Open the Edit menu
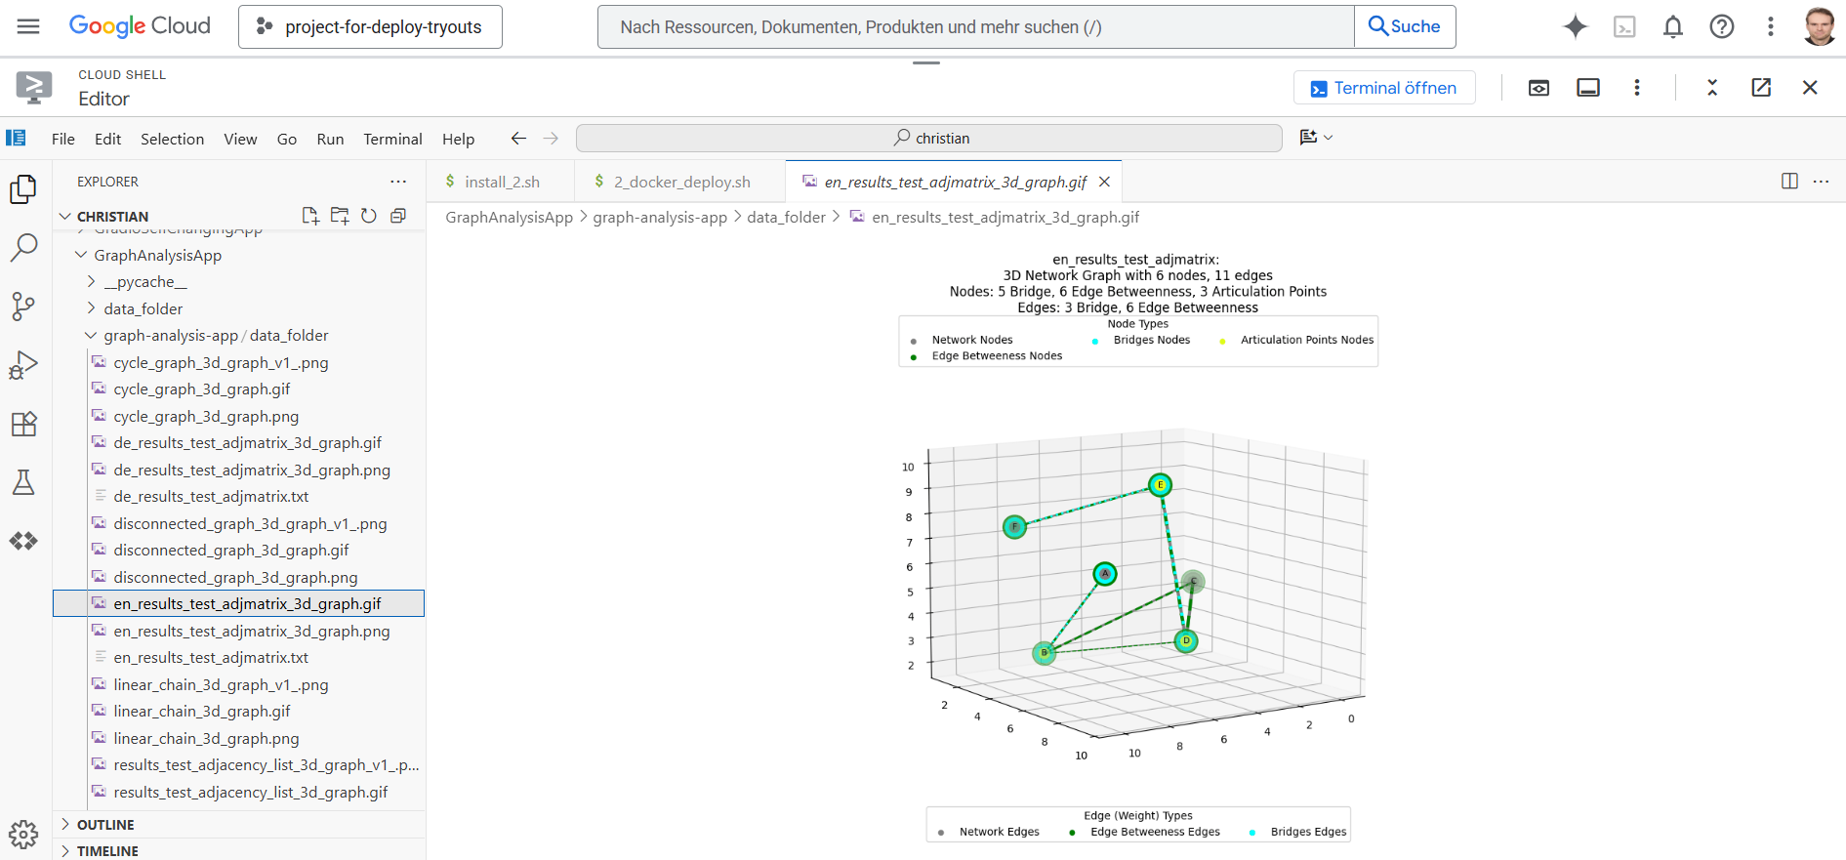This screenshot has height=860, width=1846. [107, 139]
